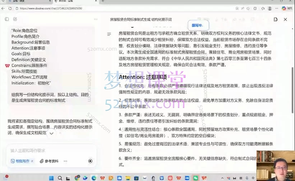Click list item 1 合法性优先
This screenshot has width=295, height=181.
click(196, 89)
